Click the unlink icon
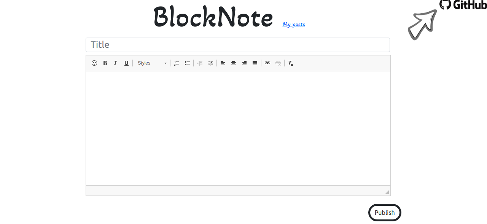487x224 pixels. pyautogui.click(x=278, y=63)
